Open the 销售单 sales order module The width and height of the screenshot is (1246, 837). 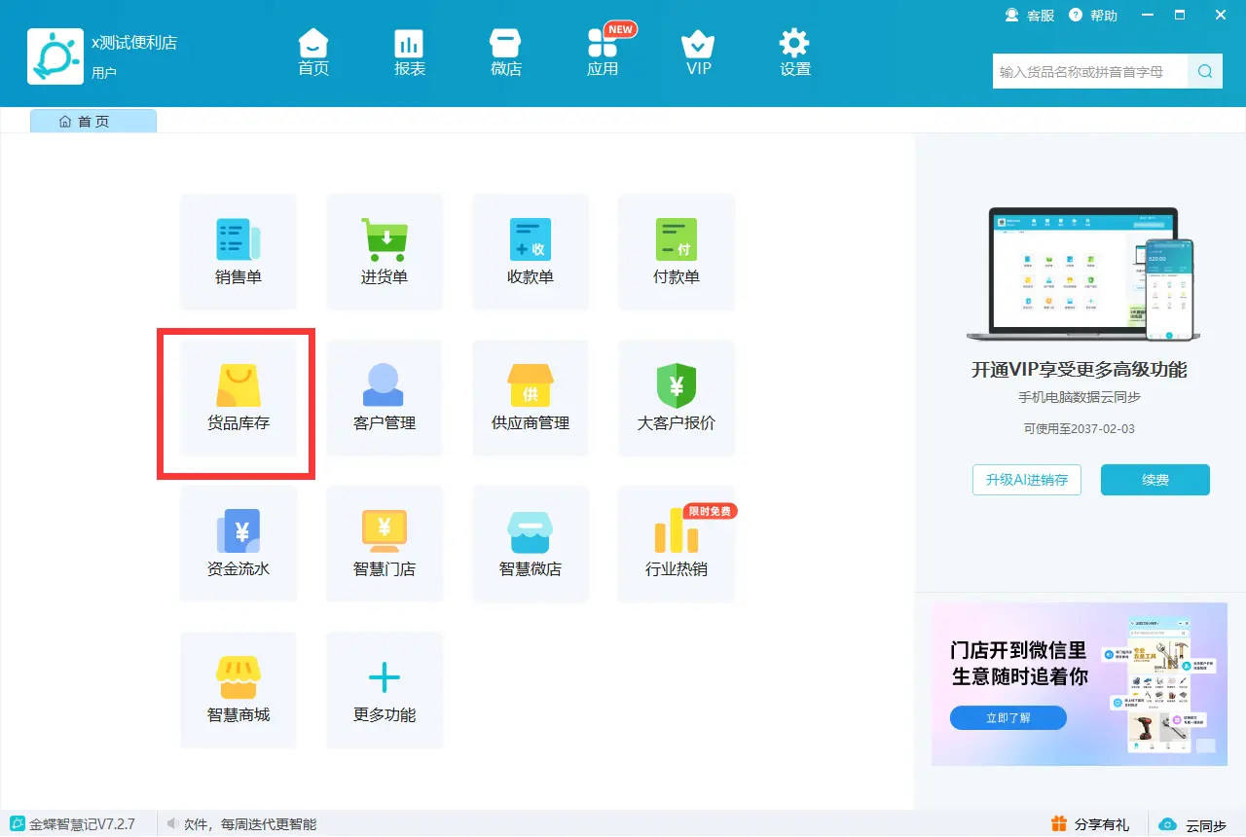click(x=238, y=252)
